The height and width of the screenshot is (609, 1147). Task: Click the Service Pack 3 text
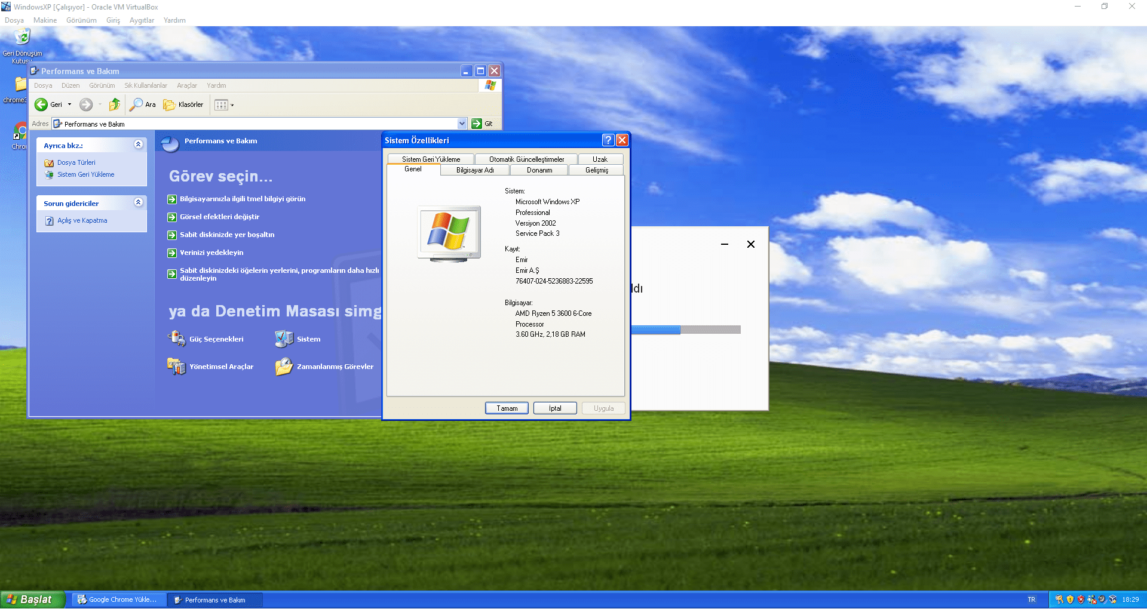tap(538, 233)
